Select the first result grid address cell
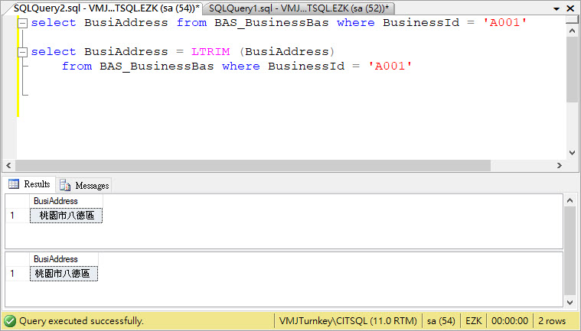The height and width of the screenshot is (331, 581). point(65,216)
